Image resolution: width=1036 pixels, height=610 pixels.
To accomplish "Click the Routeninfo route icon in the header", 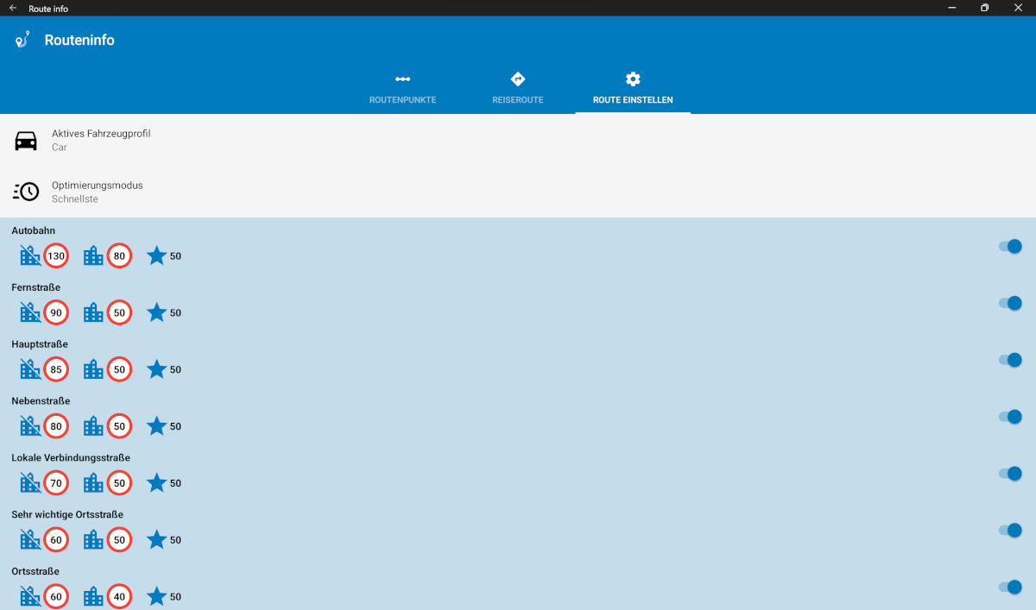I will click(22, 40).
